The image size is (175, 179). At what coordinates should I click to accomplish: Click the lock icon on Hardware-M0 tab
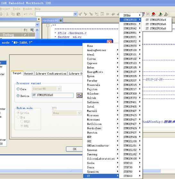(x=61, y=20)
